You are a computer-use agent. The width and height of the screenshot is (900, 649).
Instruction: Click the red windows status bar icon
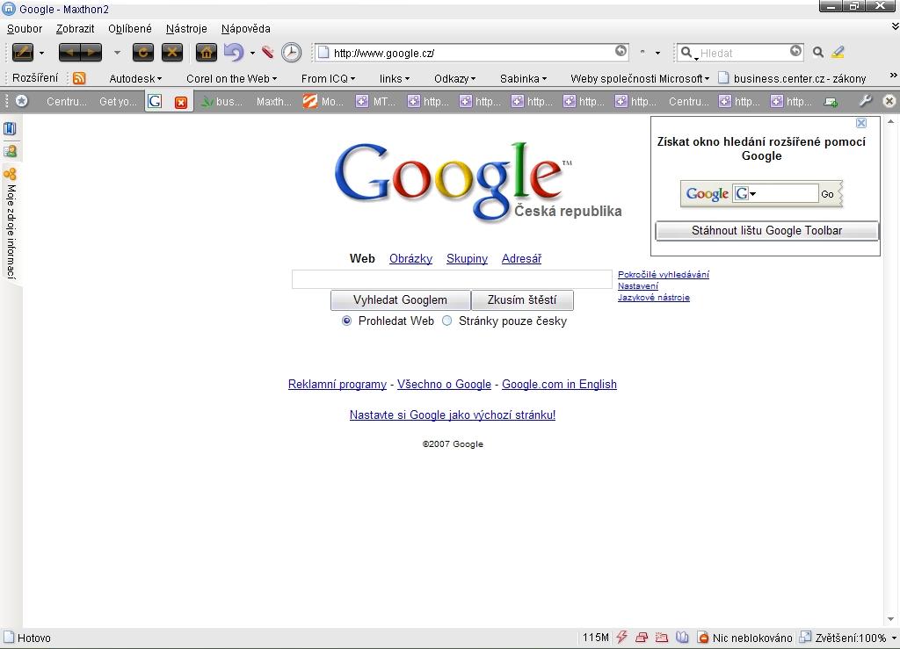click(x=642, y=637)
